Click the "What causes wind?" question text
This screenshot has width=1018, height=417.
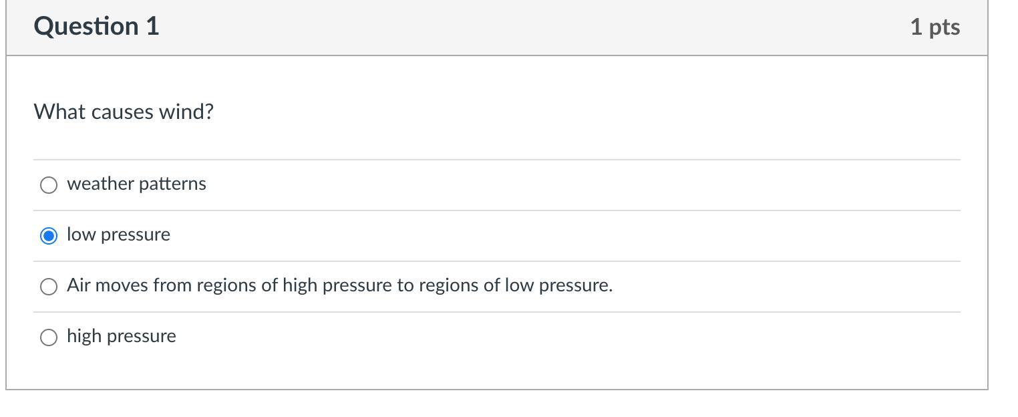coord(124,112)
